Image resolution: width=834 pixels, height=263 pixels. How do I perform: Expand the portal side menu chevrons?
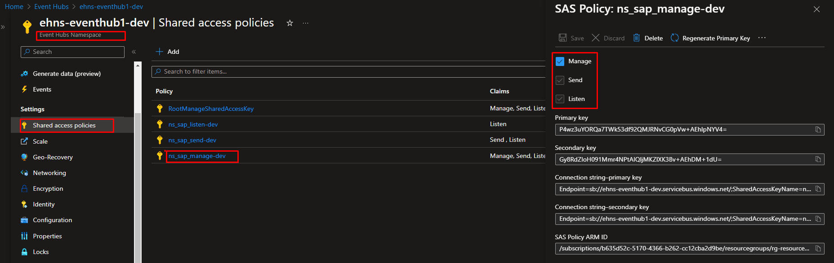click(3, 27)
